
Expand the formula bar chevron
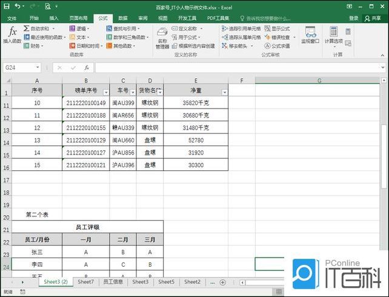pyautogui.click(x=383, y=67)
